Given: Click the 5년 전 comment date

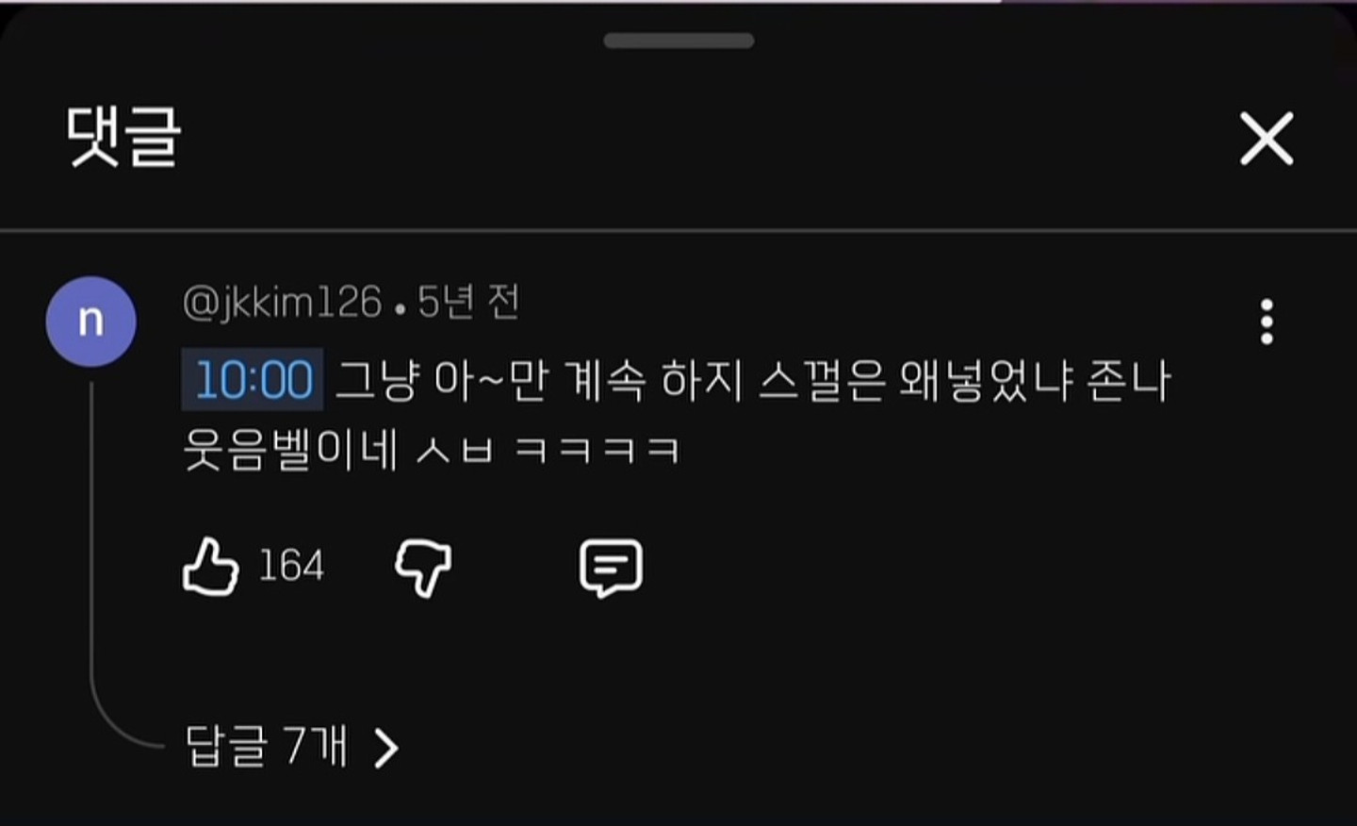Looking at the screenshot, I should (468, 303).
